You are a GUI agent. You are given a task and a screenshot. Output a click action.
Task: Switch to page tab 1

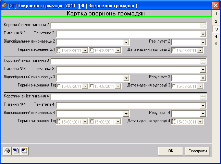click(x=216, y=14)
